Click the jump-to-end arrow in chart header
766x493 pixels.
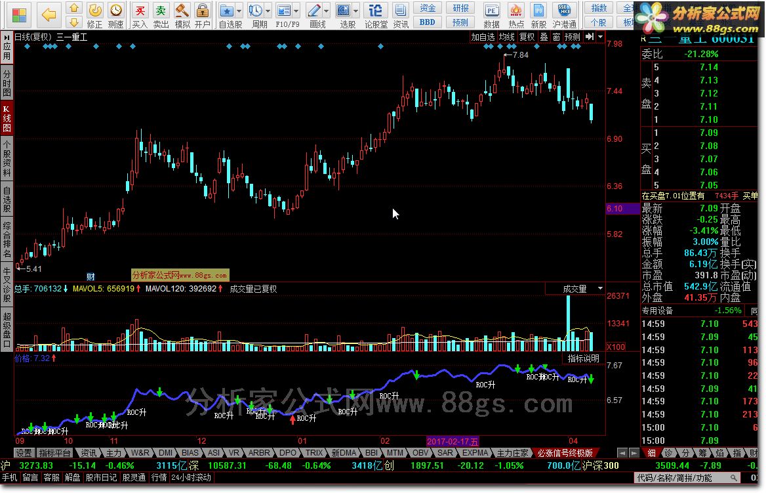[x=590, y=37]
